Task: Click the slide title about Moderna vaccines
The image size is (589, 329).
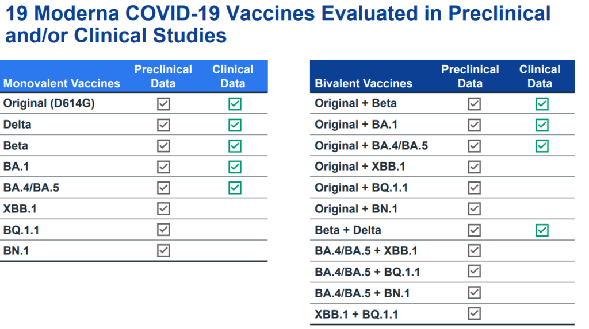Action: 277,24
